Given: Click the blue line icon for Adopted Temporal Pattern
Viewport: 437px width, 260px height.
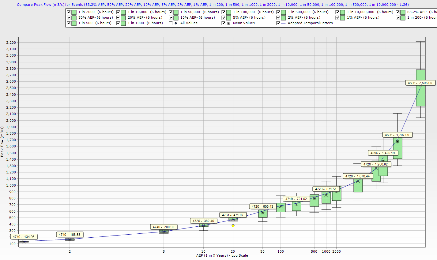Looking at the screenshot, I should tap(284, 23).
